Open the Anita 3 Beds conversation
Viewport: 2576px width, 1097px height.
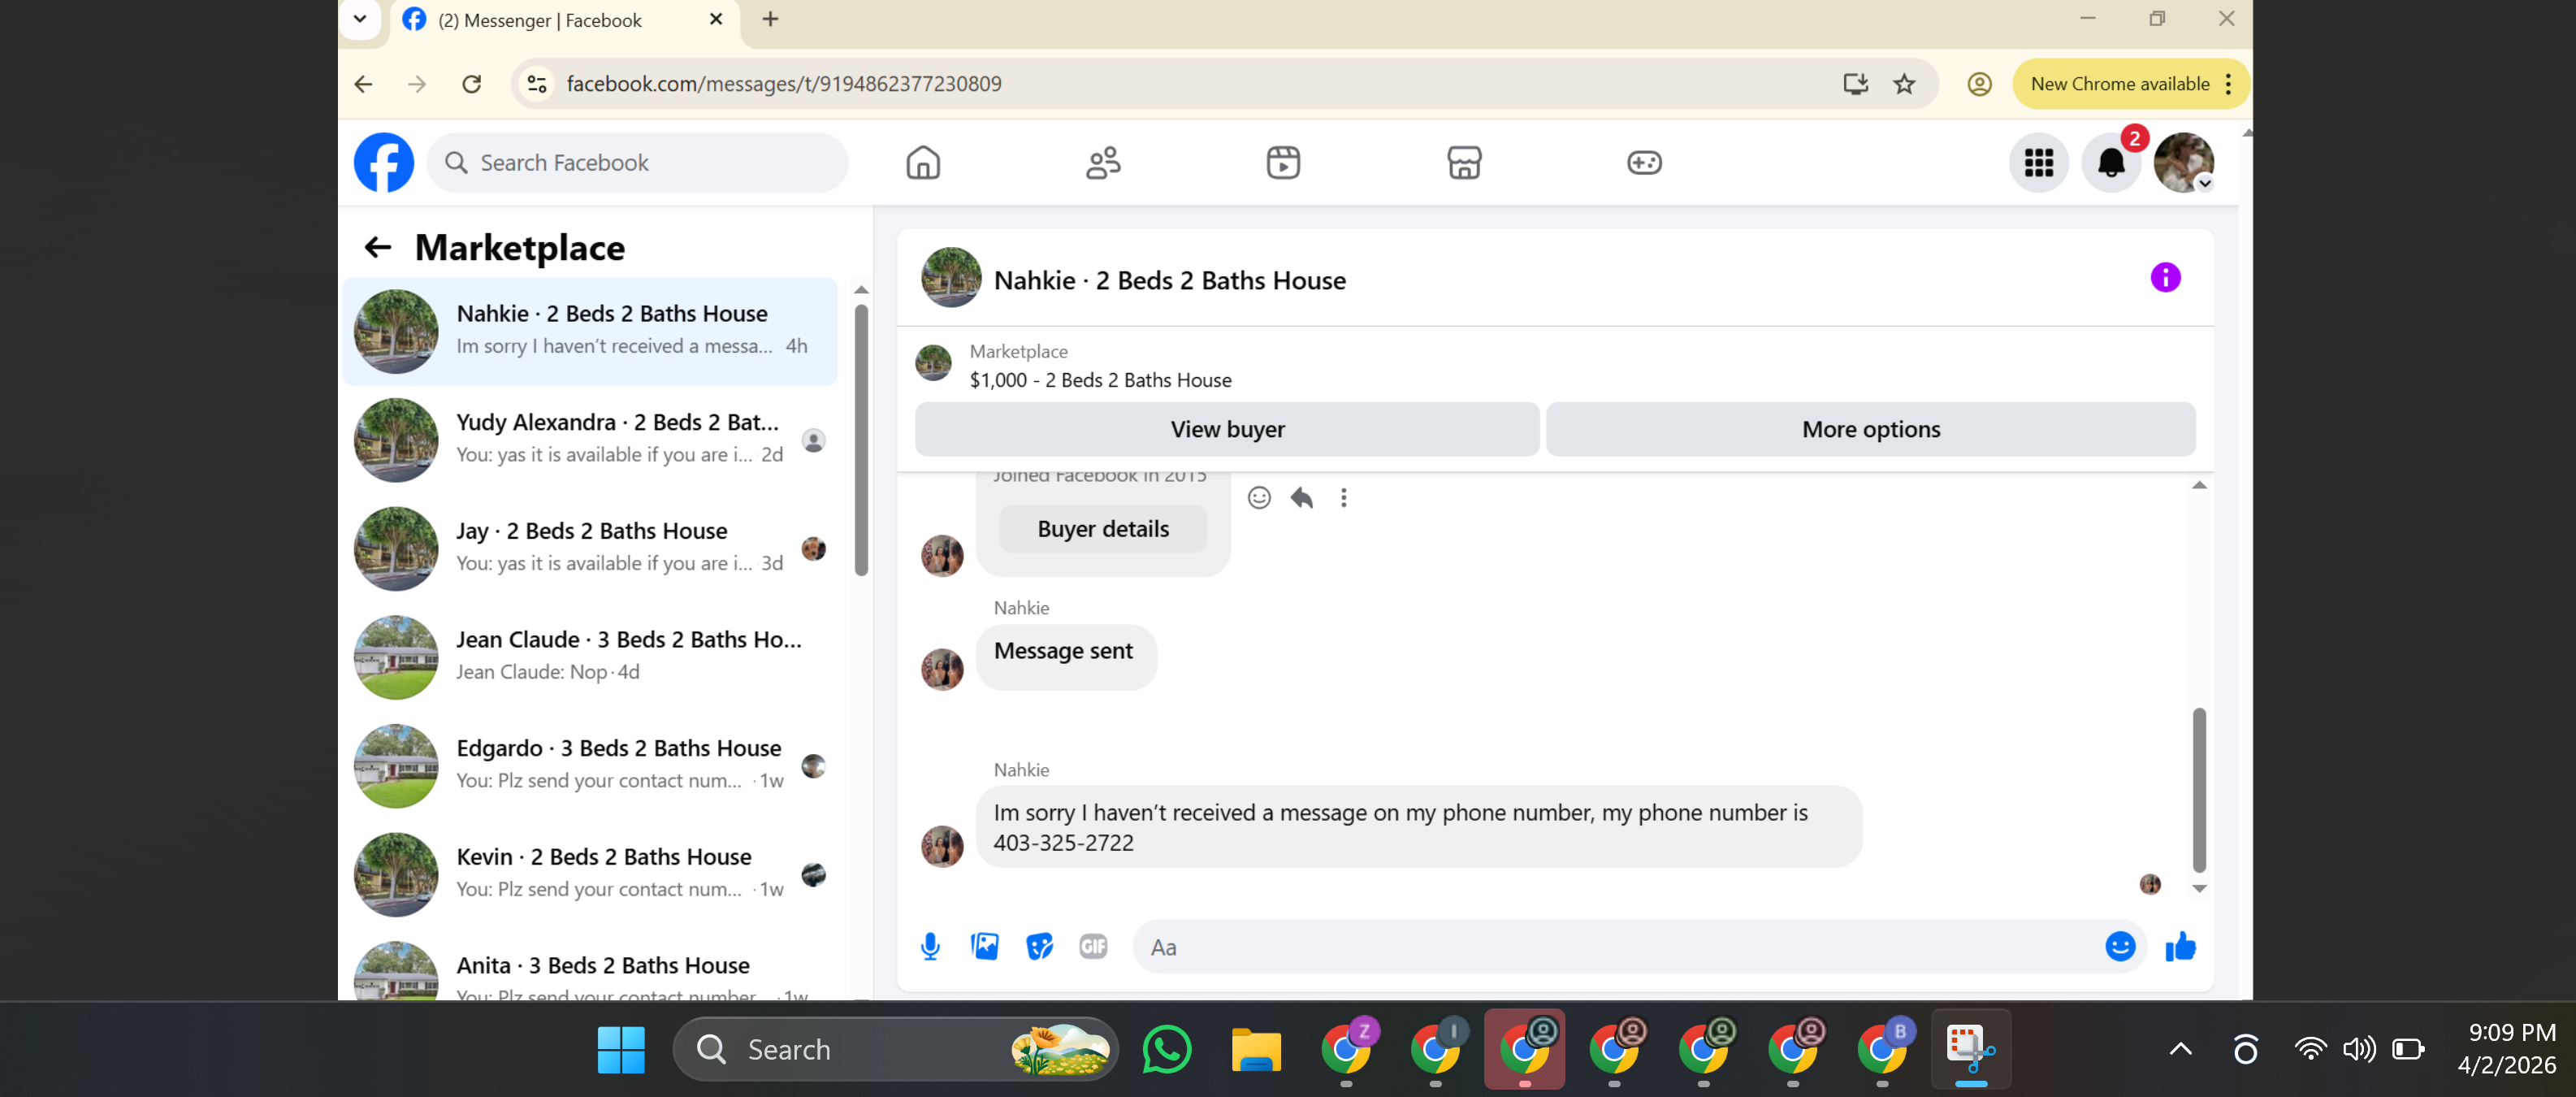(590, 968)
